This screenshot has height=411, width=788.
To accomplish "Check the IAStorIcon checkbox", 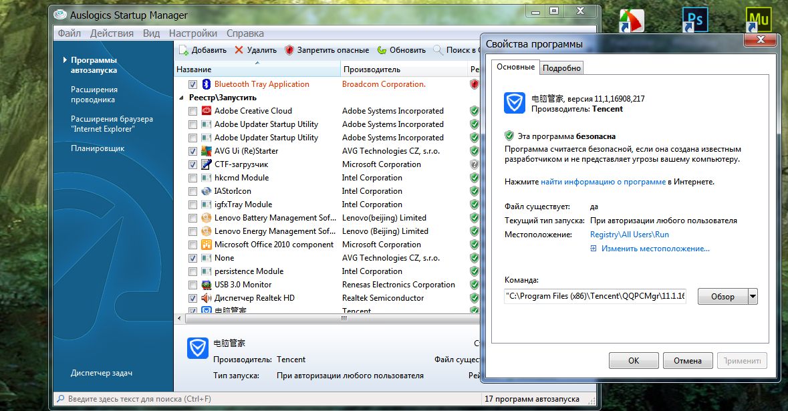I will (x=192, y=191).
